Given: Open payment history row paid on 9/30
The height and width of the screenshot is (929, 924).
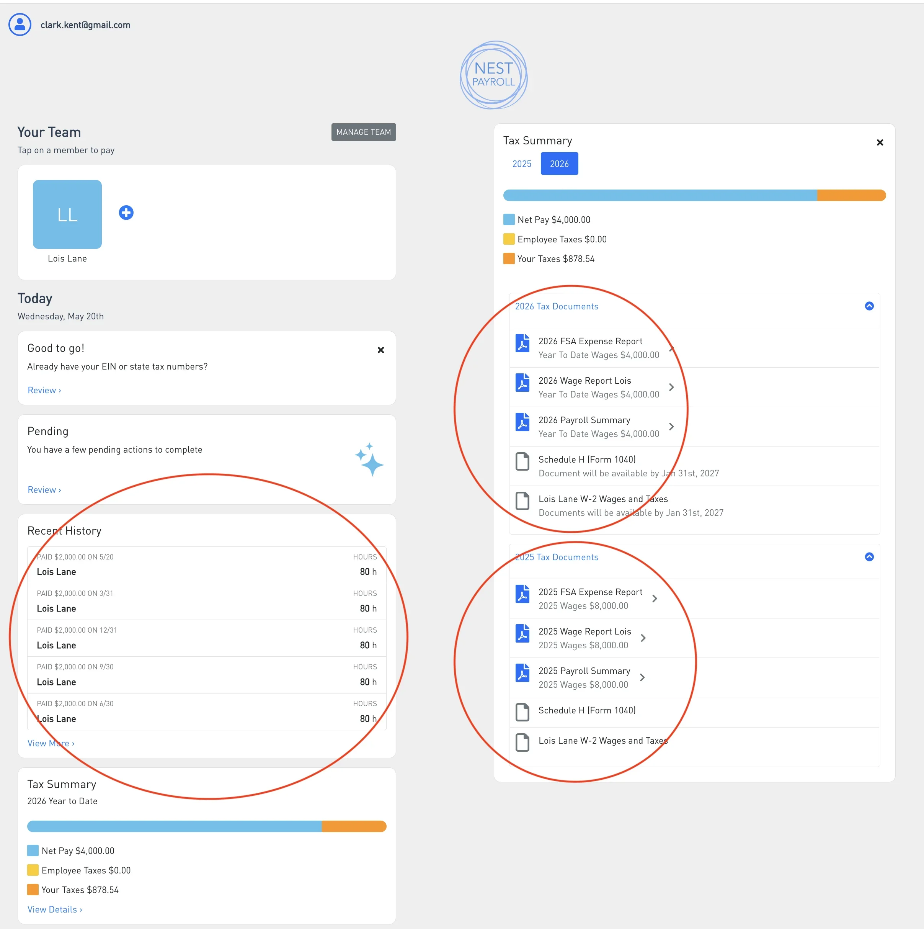Looking at the screenshot, I should point(207,675).
